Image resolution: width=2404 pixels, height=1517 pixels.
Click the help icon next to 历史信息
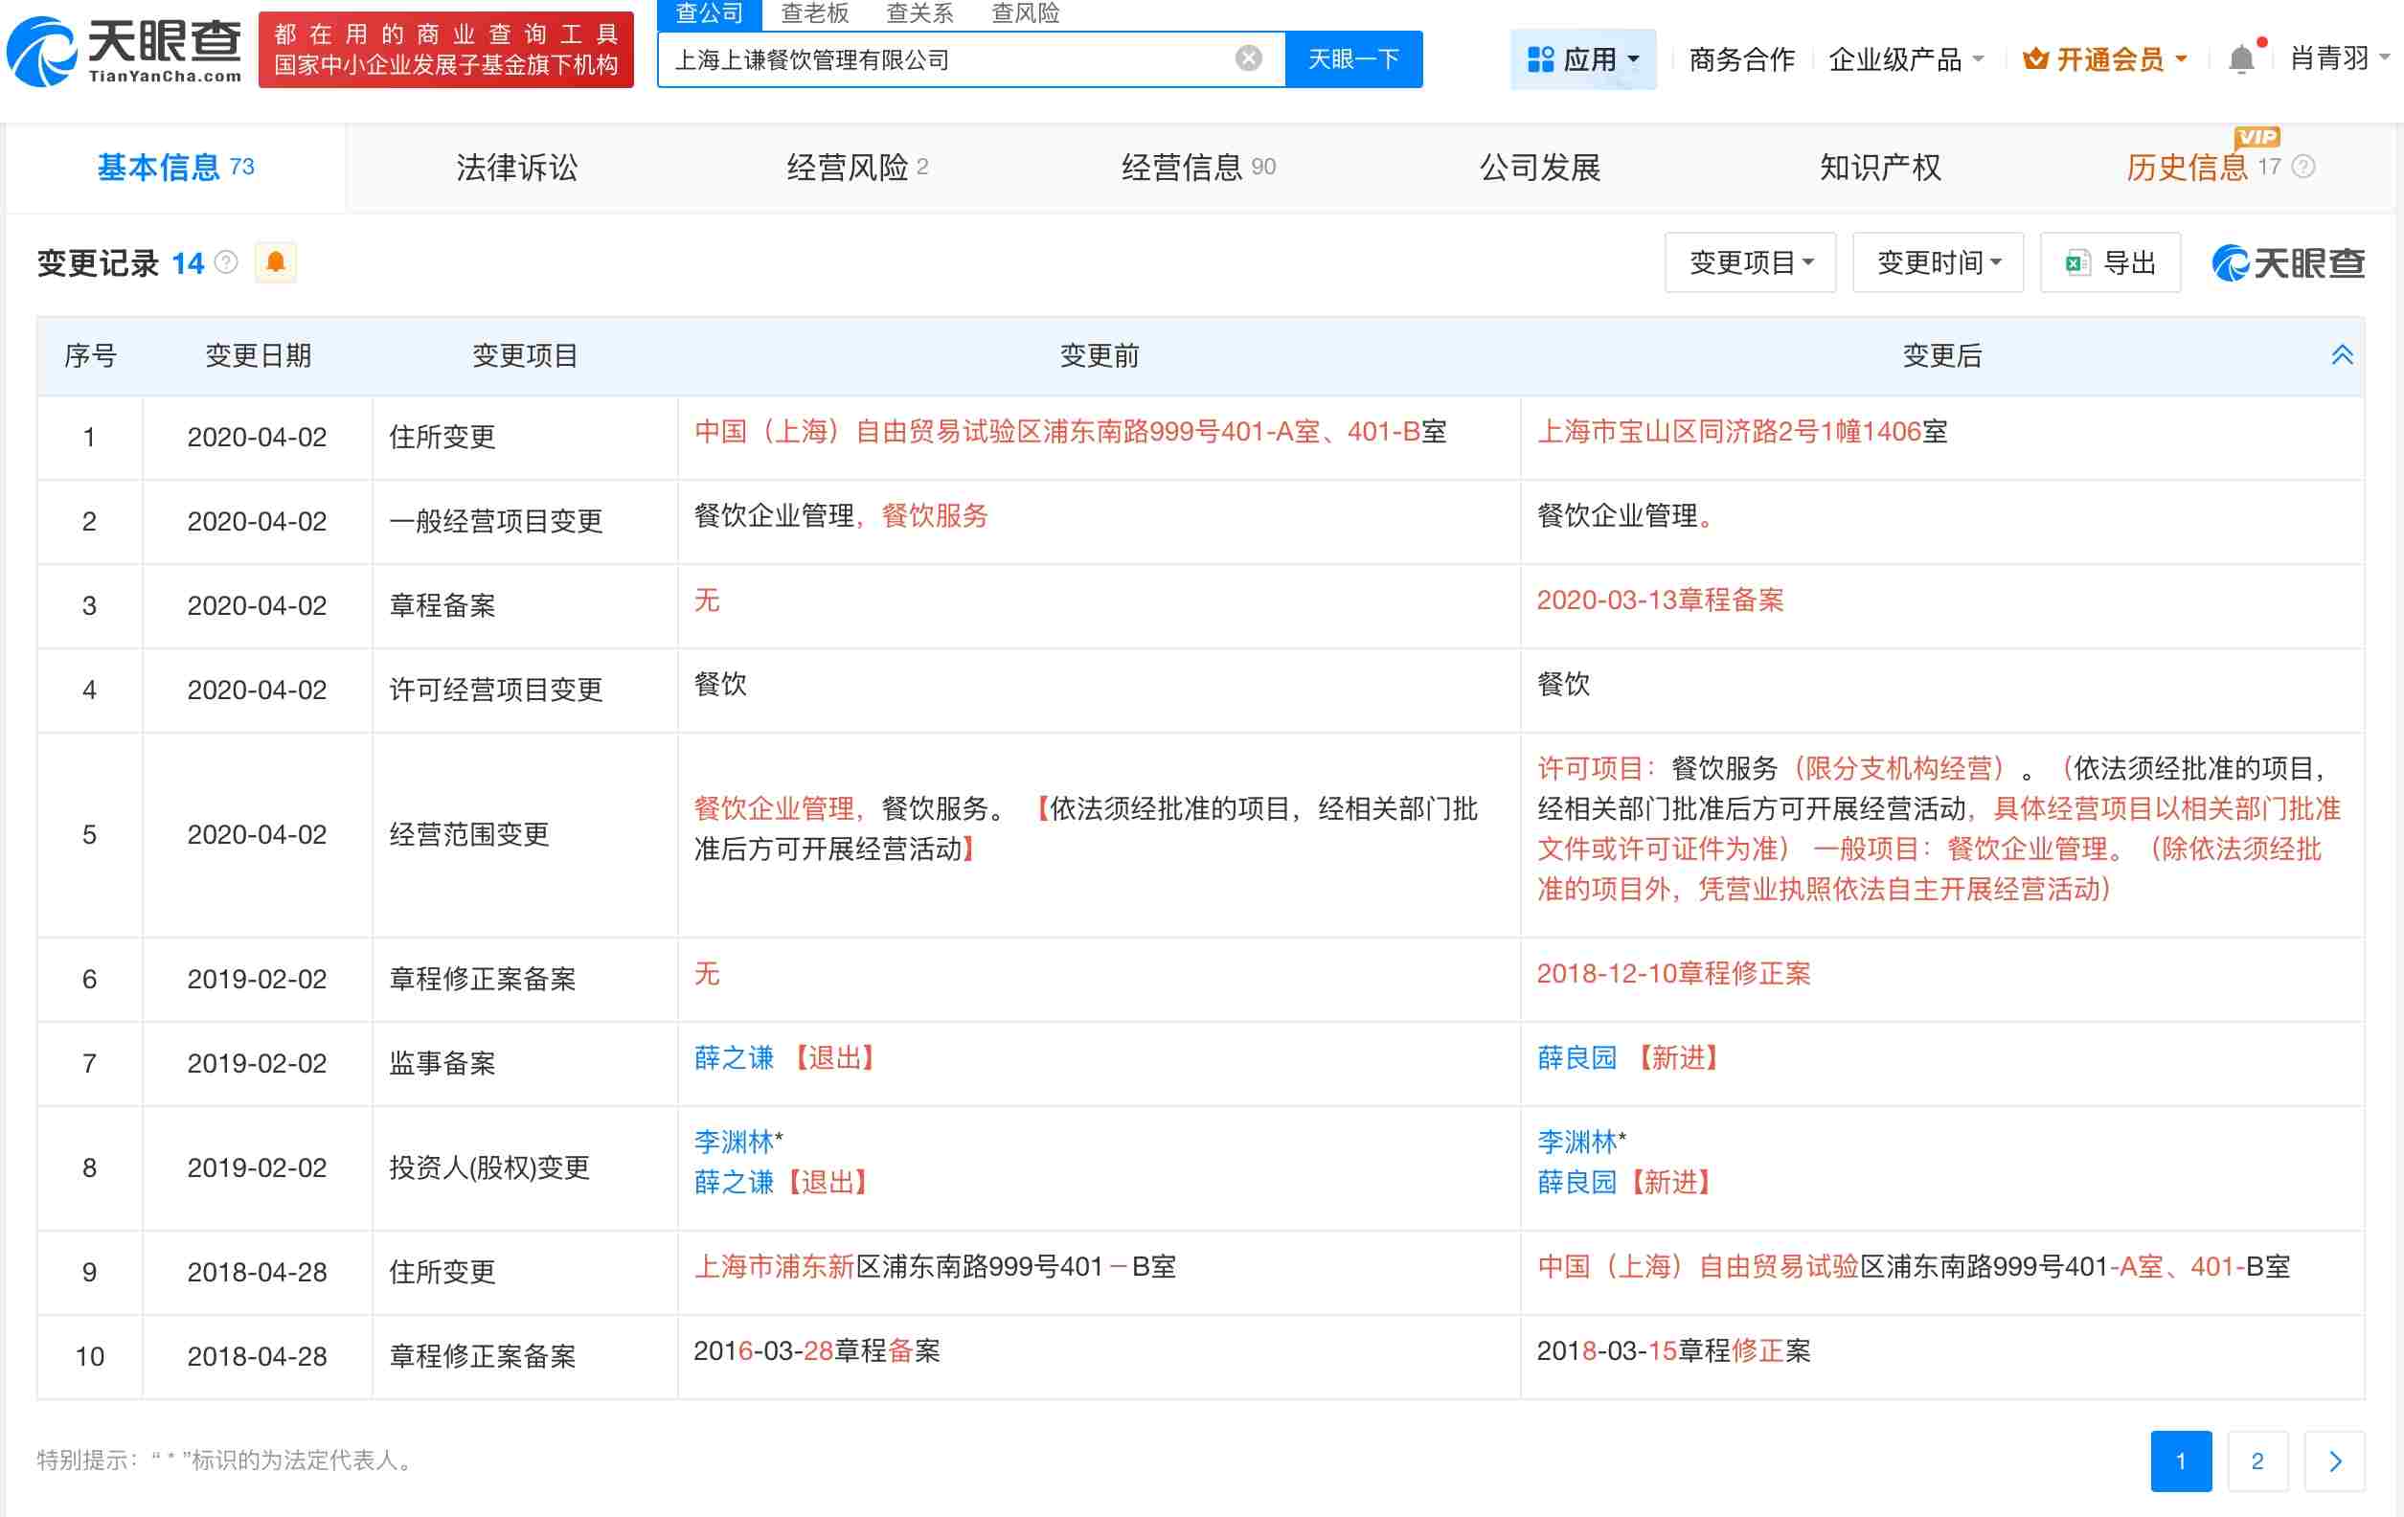[x=2305, y=168]
